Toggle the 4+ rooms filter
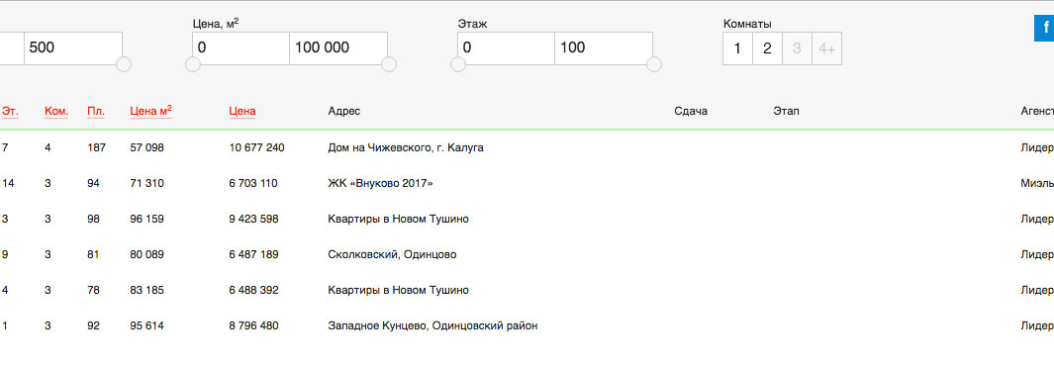1054x368 pixels. tap(826, 49)
